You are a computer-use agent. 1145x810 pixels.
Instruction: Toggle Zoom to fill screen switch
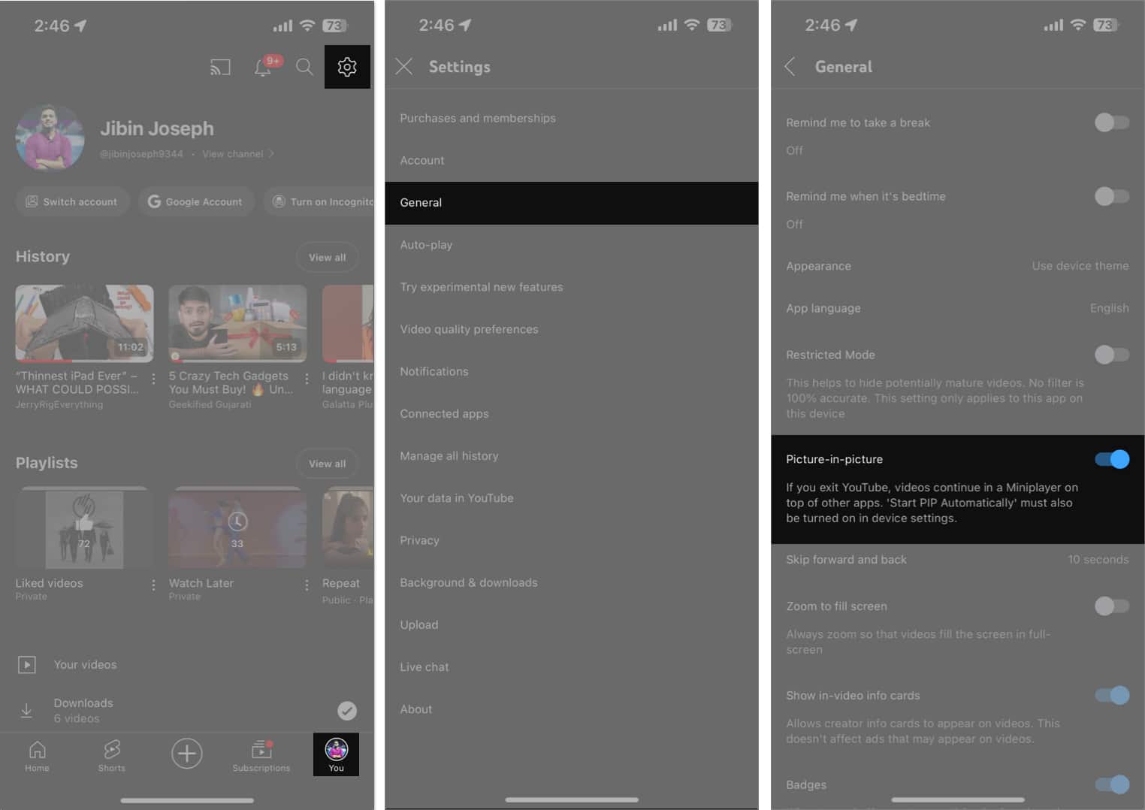[x=1111, y=606]
